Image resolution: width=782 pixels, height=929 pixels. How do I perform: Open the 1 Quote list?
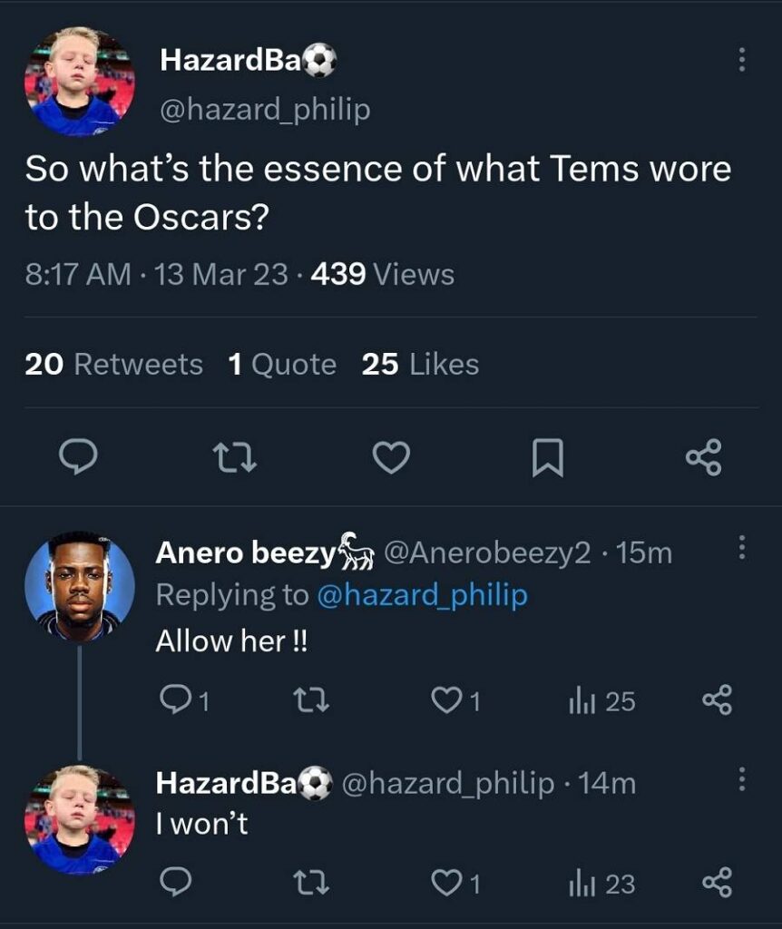(282, 365)
